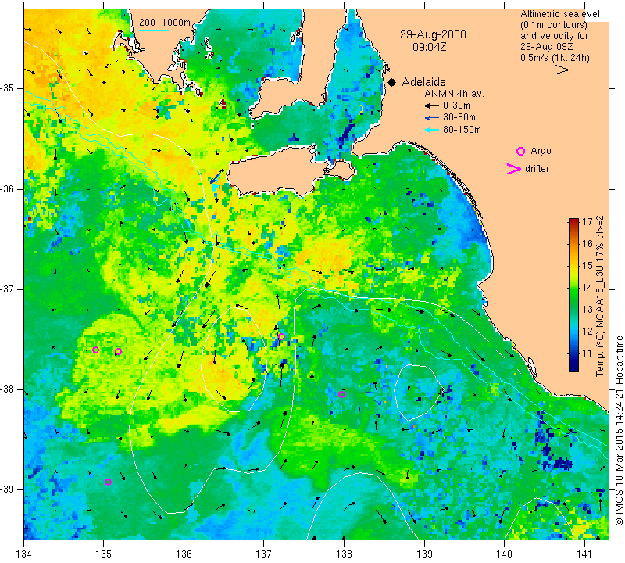The height and width of the screenshot is (563, 625).
Task: Click the 0.5m/s velocity scale arrow
Action: coord(549,70)
